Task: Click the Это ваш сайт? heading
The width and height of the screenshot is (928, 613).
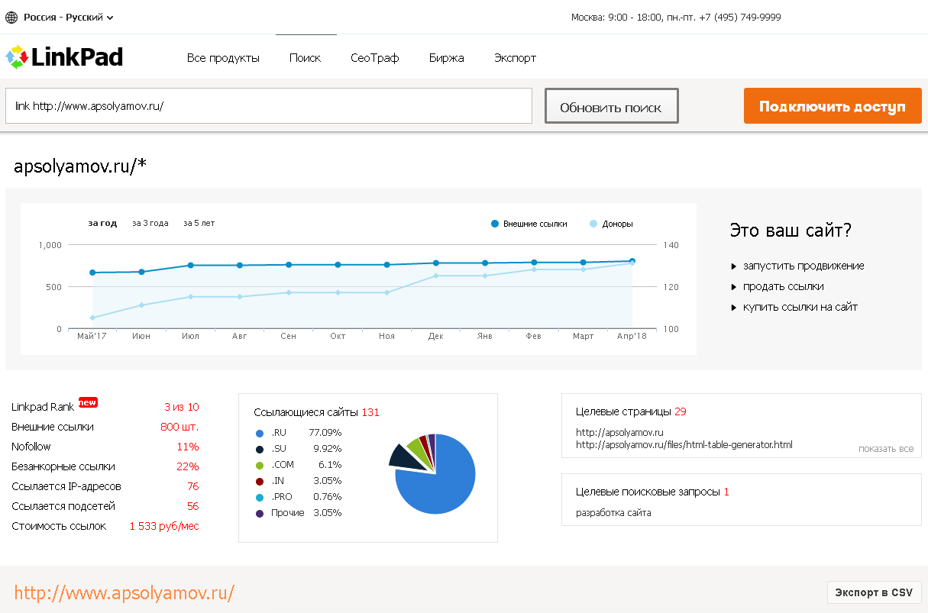Action: (x=791, y=231)
